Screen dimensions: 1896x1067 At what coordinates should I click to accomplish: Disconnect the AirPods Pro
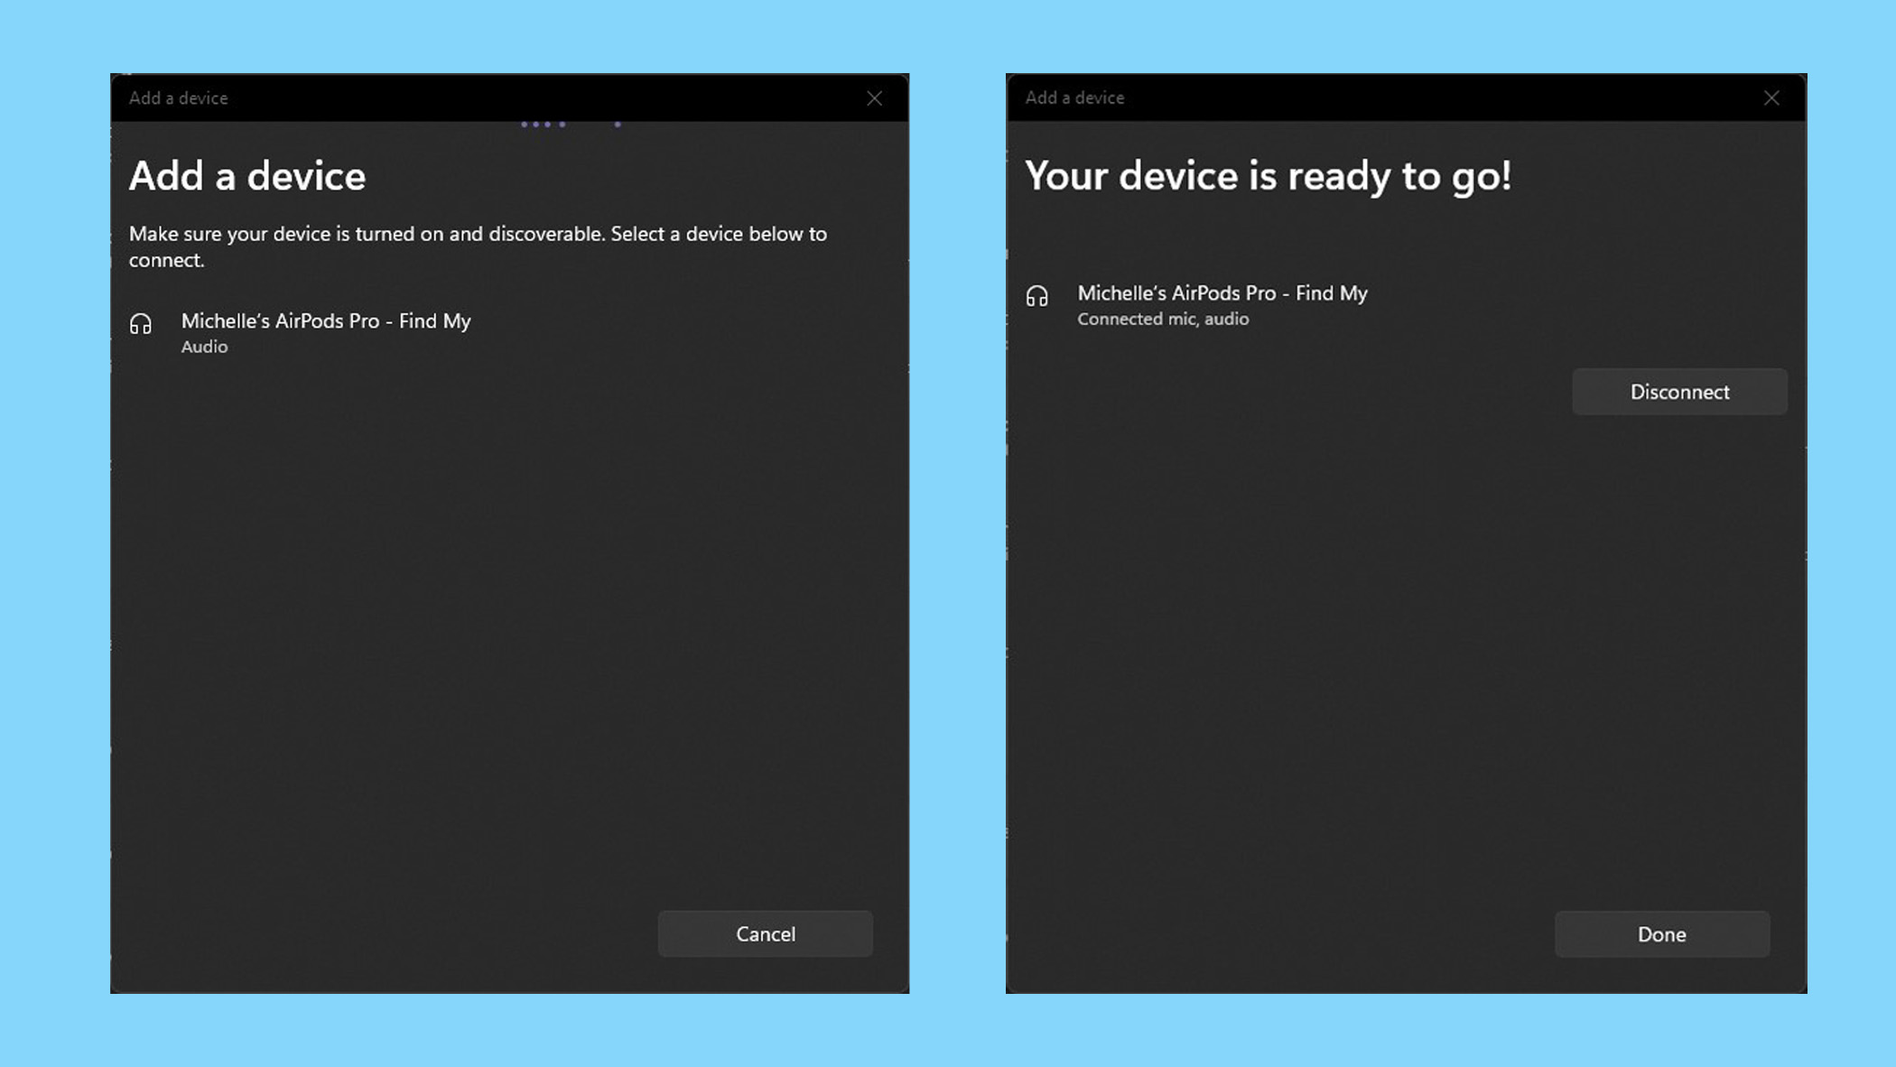(1679, 392)
